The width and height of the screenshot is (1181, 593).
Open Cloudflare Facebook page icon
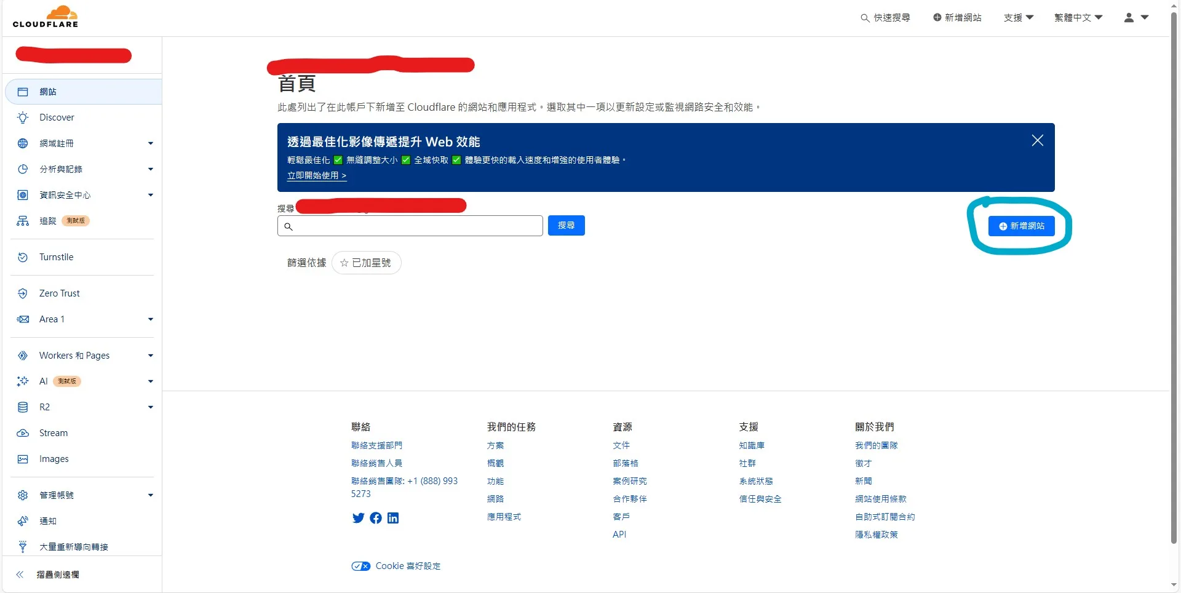[376, 518]
